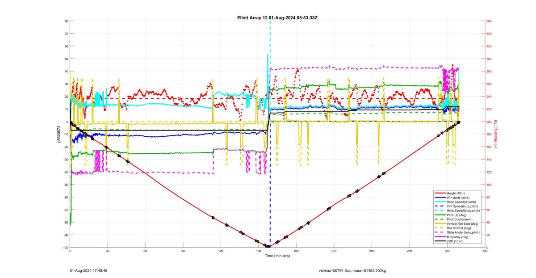536x278 pixels.
Task: Click left axis tick label "-10"
Action: (65, 135)
